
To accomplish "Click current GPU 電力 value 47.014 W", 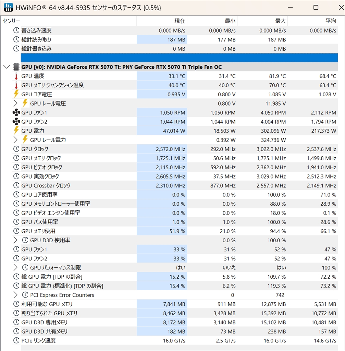I will (x=174, y=131).
